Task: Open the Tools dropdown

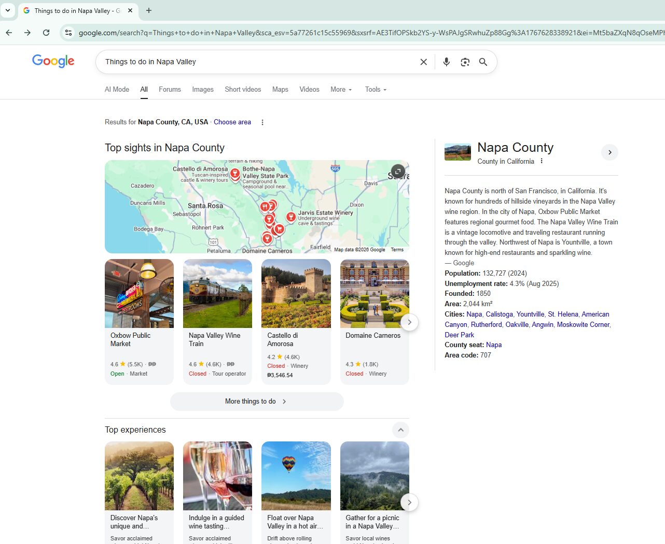Action: point(376,90)
